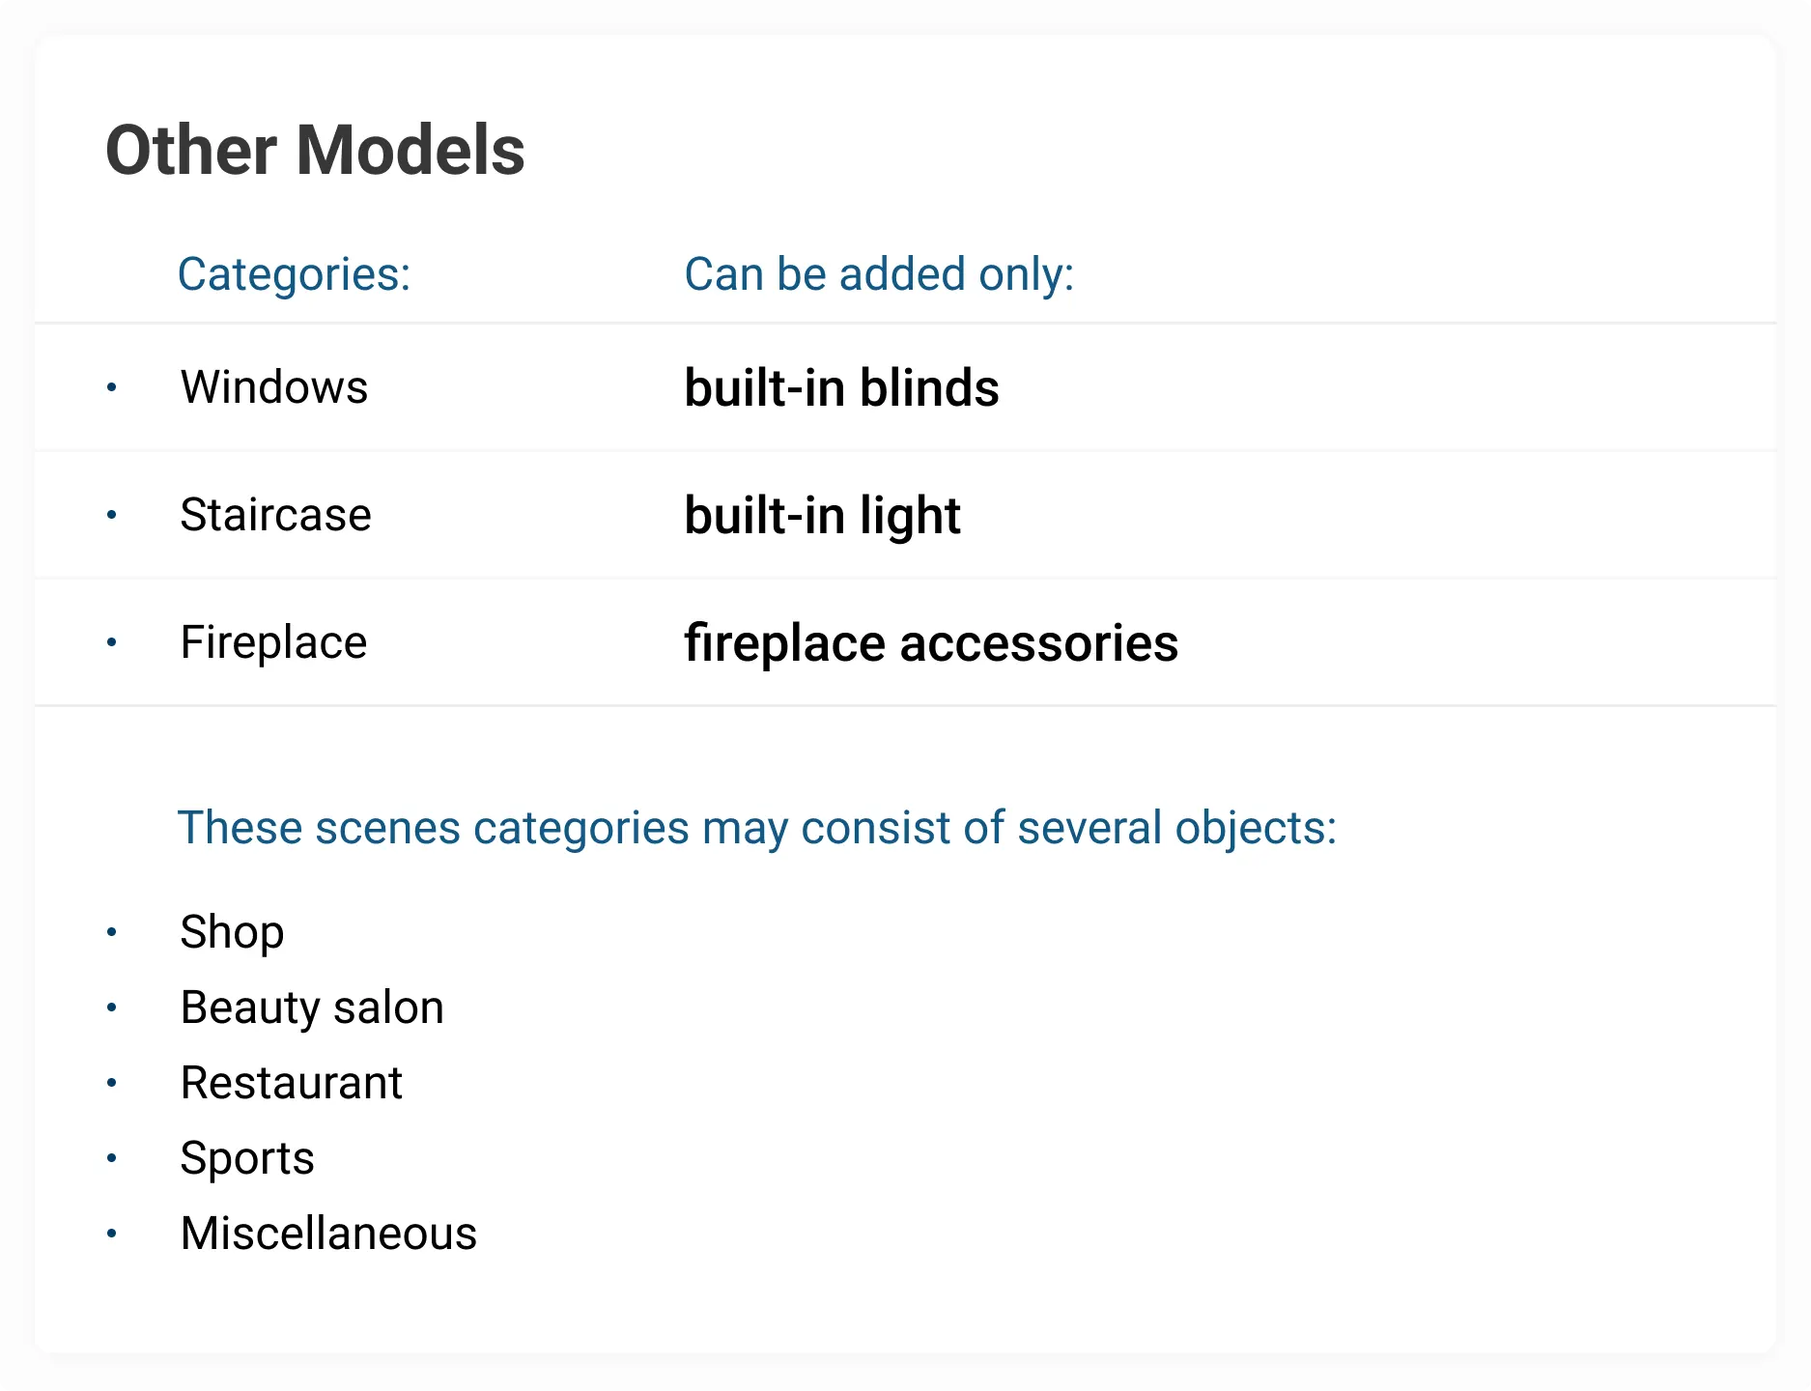Image resolution: width=1811 pixels, height=1391 pixels.
Task: Click the fireplace accessories text
Action: click(931, 643)
